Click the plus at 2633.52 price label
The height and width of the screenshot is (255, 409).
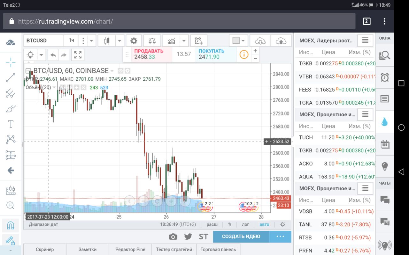(x=267, y=142)
